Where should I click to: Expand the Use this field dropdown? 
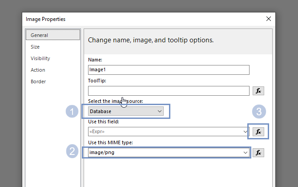tap(246, 132)
